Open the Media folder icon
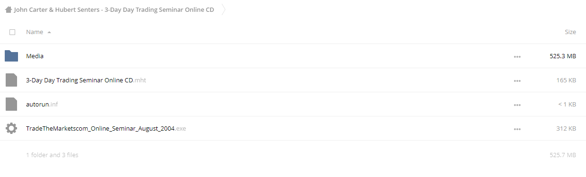 (x=11, y=56)
